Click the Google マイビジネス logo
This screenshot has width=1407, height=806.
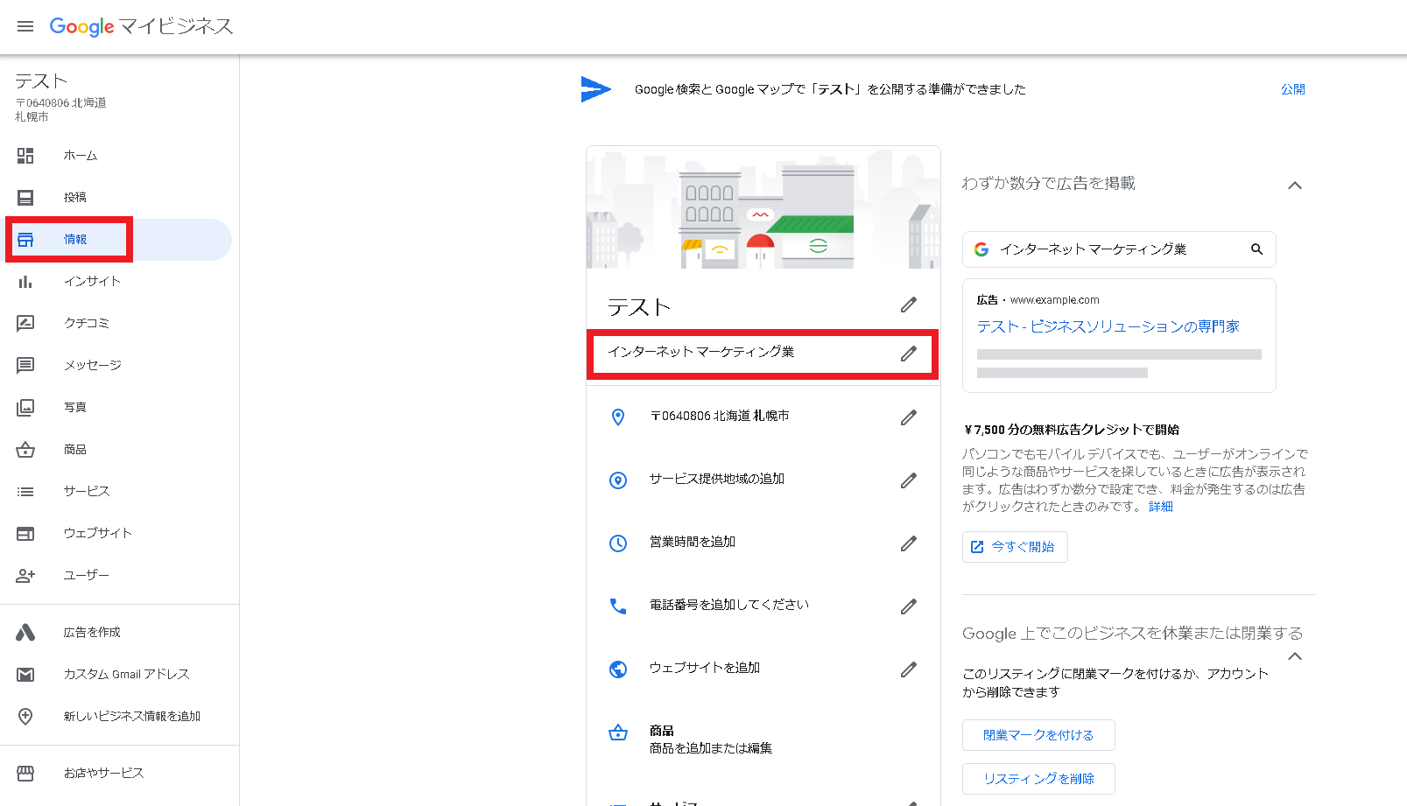(142, 26)
